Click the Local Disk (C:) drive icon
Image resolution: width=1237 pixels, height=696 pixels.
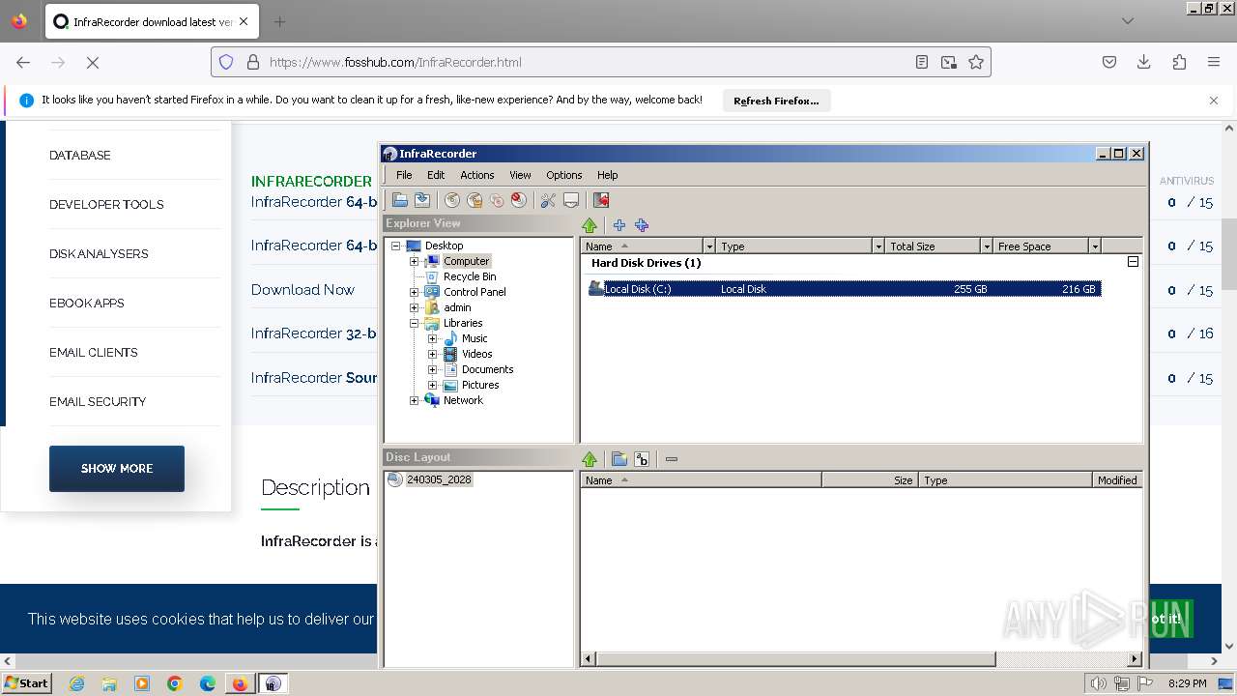coord(596,288)
